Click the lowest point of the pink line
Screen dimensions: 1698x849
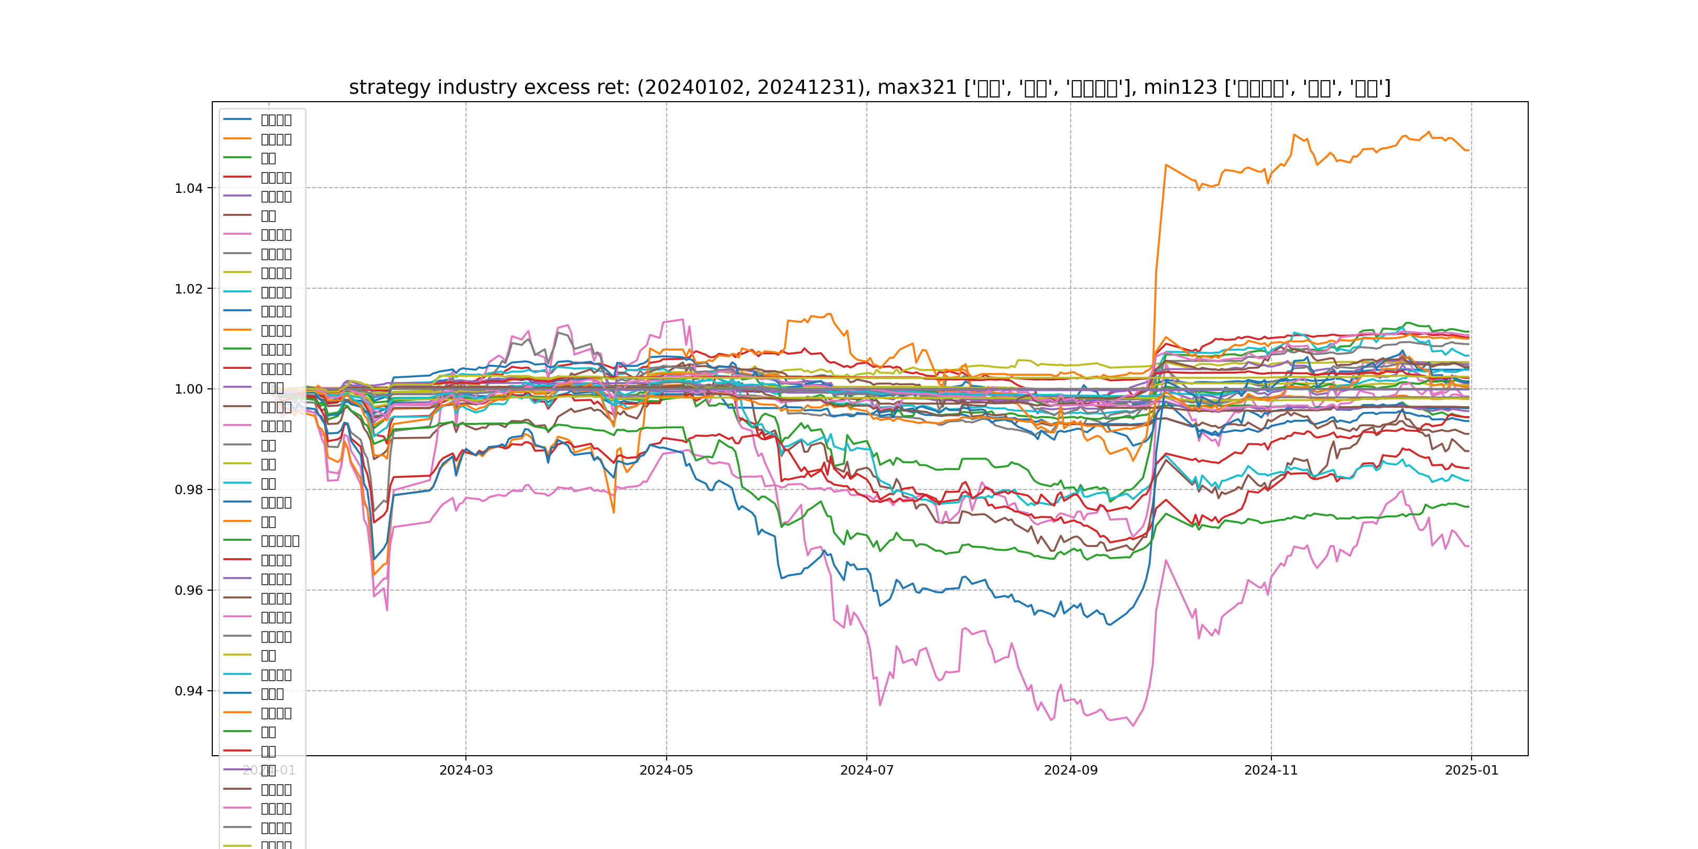1133,726
